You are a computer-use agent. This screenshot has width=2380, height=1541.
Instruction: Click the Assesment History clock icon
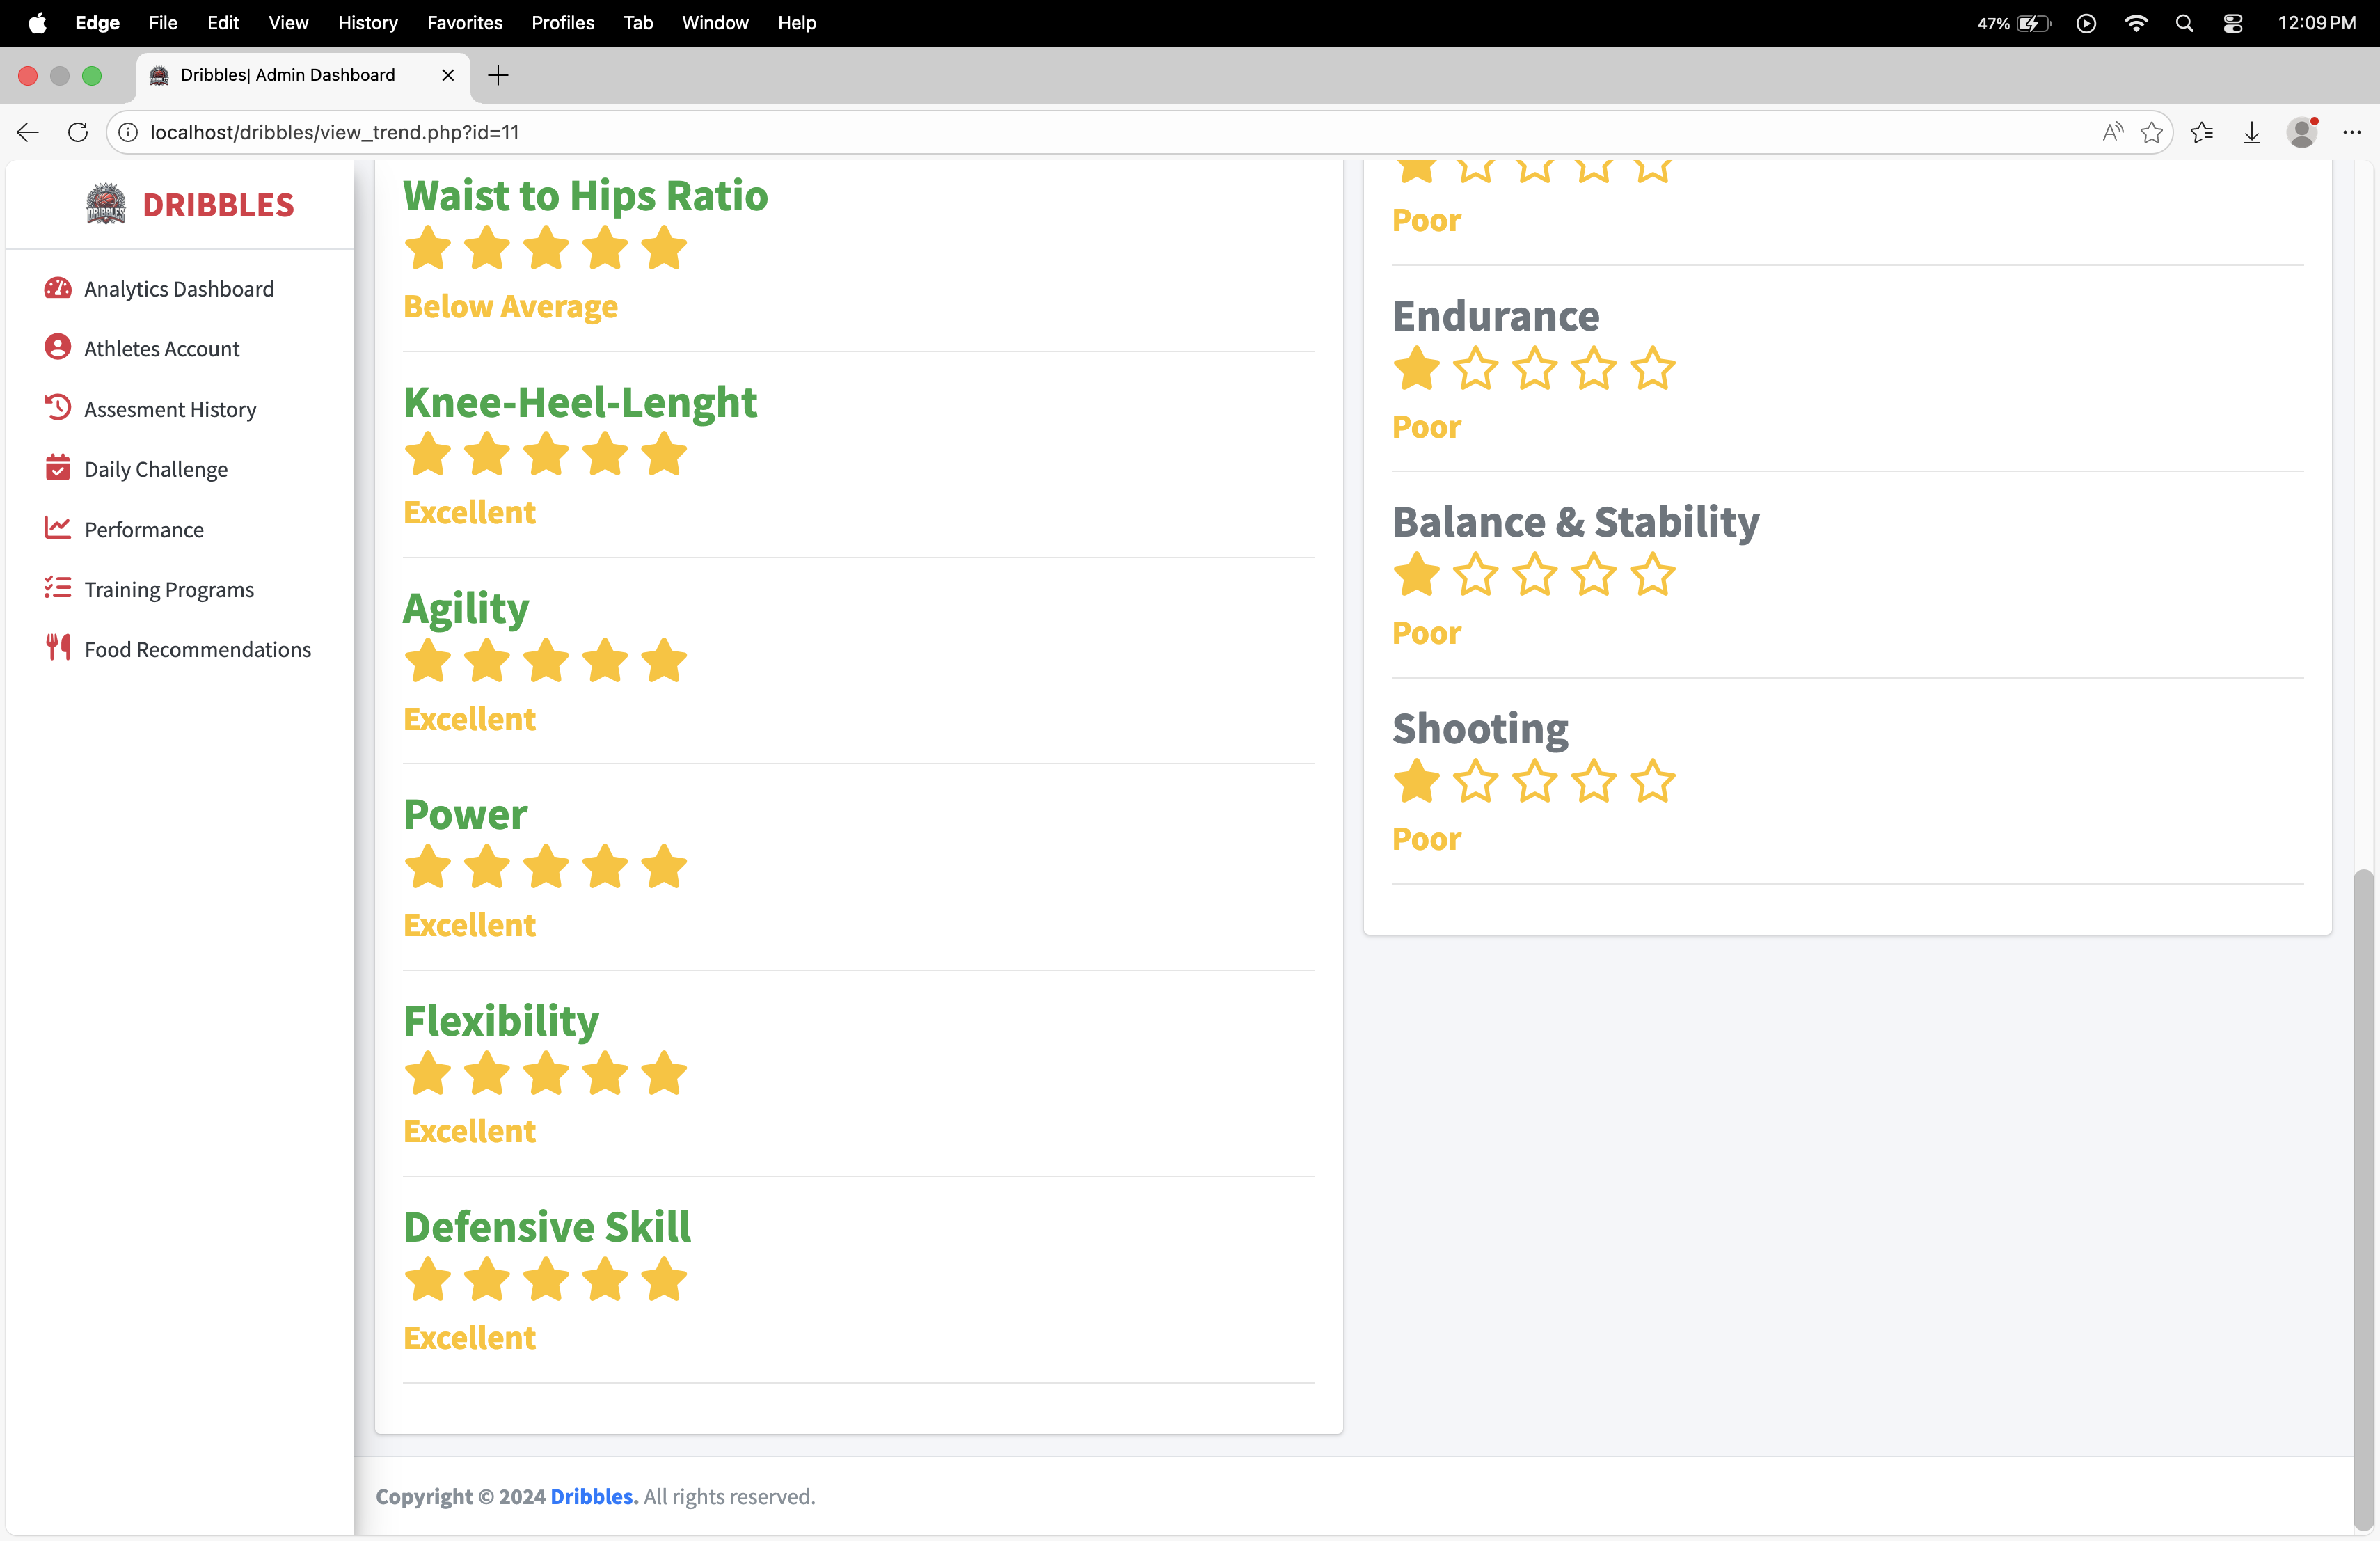tap(58, 408)
